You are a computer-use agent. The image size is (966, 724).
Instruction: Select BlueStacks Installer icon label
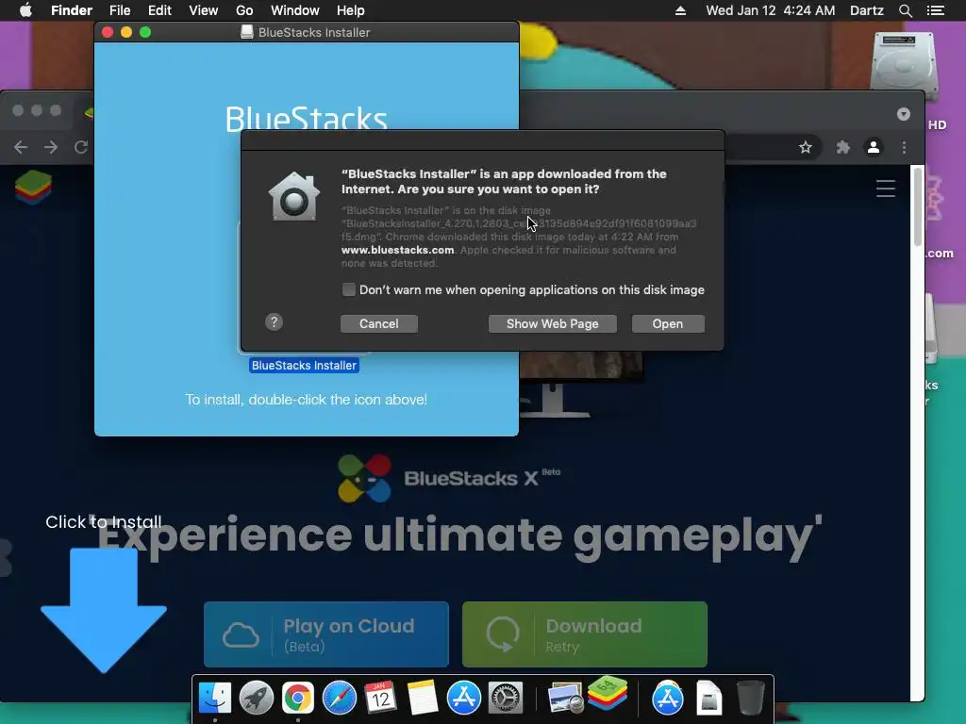[304, 365]
